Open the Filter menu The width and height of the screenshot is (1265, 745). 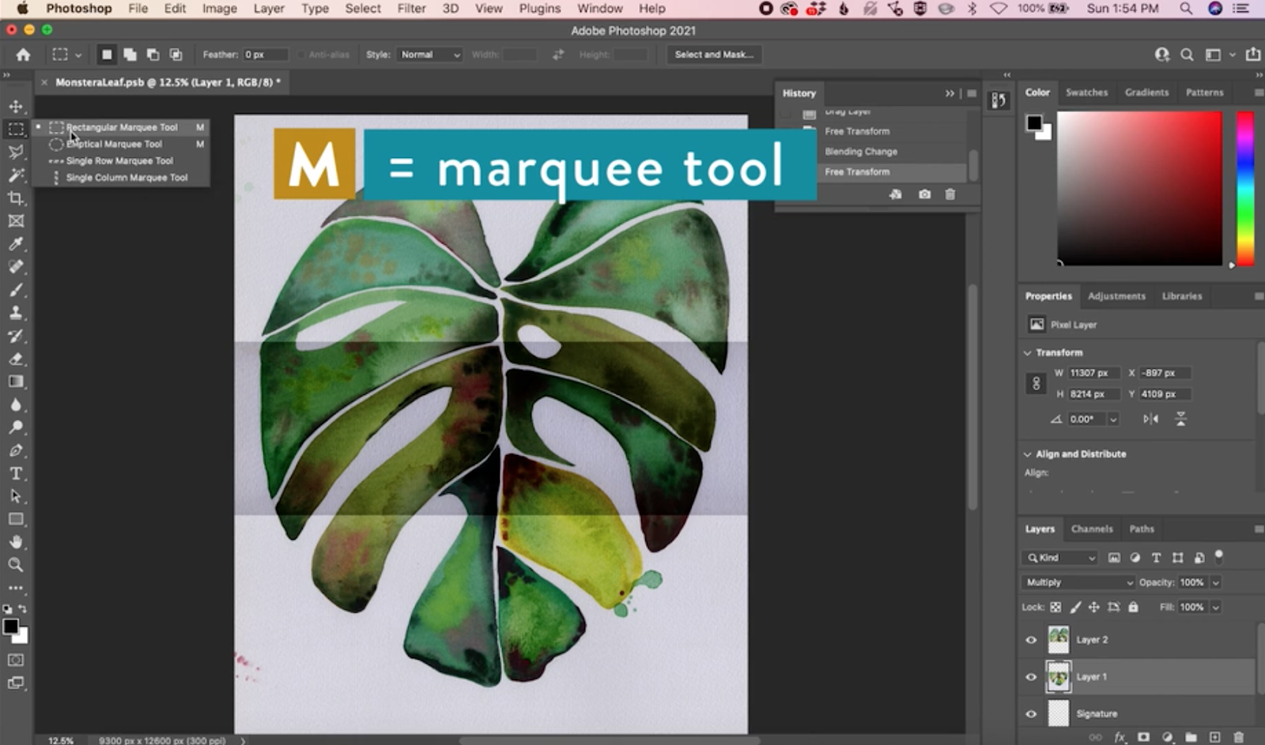click(411, 9)
